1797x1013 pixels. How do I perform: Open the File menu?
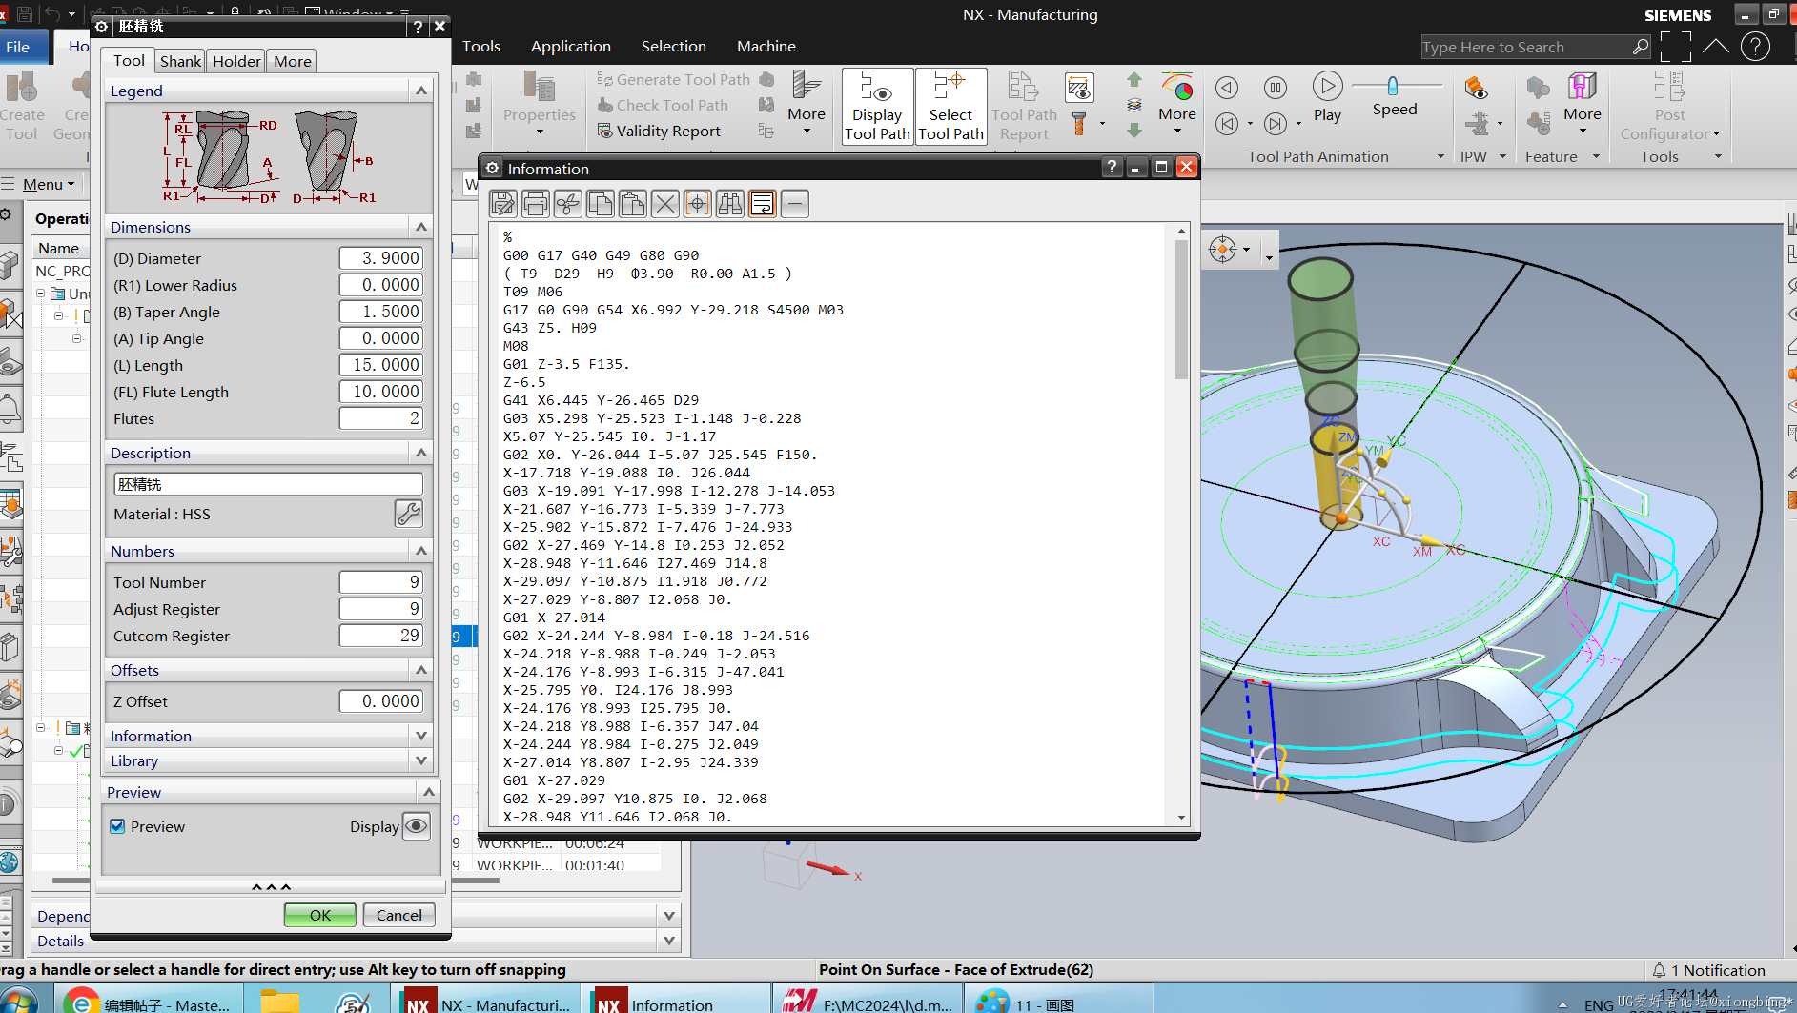click(18, 47)
